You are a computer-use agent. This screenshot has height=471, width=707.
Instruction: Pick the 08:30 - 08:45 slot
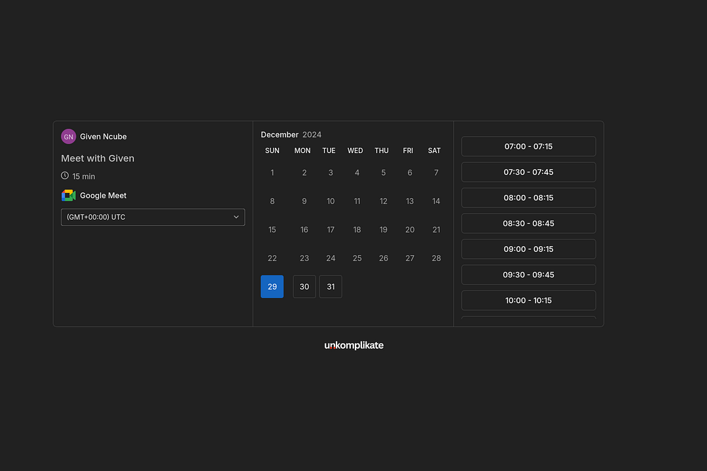528,223
